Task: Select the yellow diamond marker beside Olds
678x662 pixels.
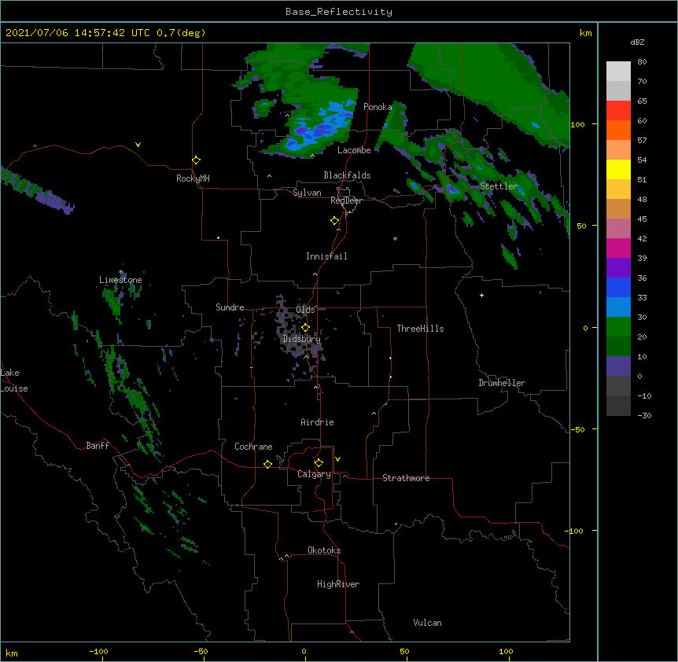Action: click(306, 328)
